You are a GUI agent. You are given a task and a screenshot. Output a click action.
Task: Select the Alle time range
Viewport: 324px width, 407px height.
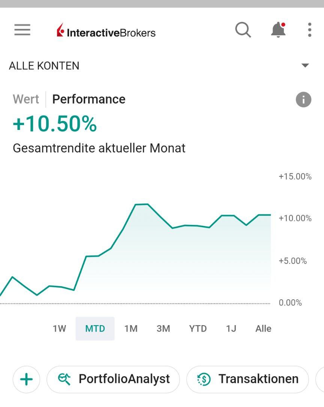tap(263, 329)
